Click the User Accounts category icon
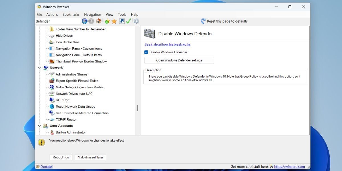 [x=46, y=126]
